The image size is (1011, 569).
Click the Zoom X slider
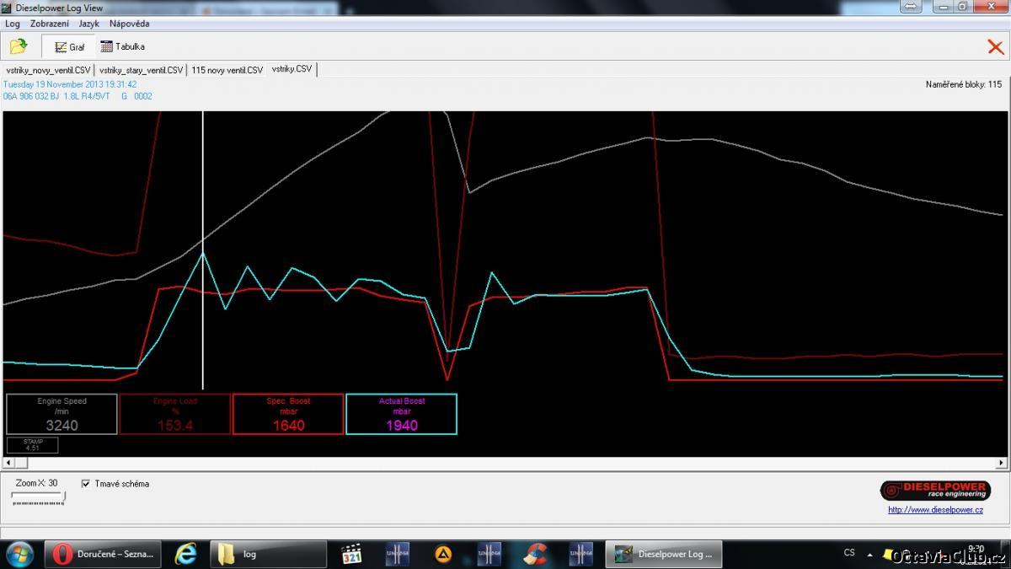pyautogui.click(x=38, y=497)
